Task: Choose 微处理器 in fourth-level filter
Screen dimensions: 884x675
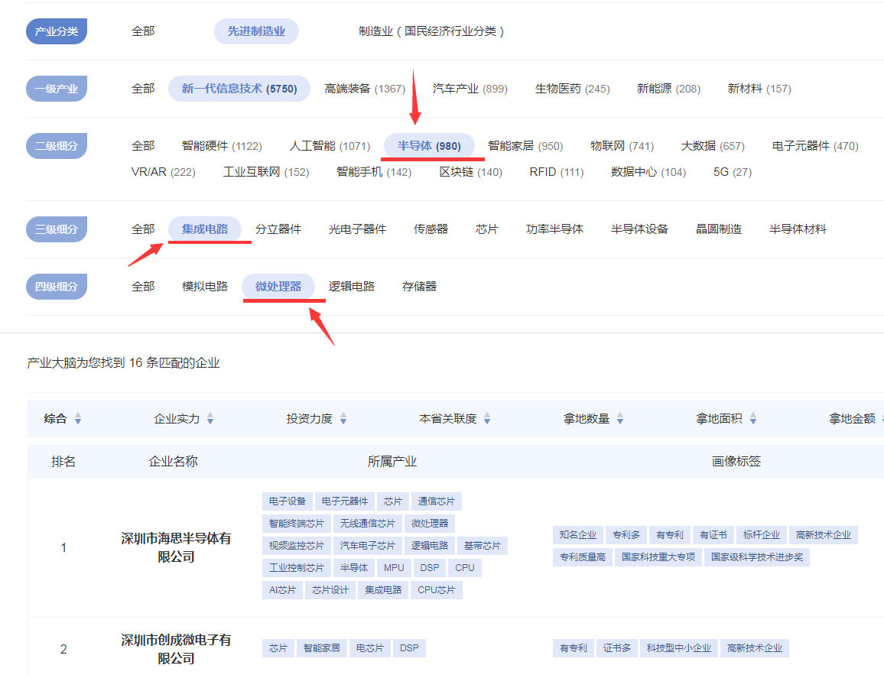Action: (278, 287)
